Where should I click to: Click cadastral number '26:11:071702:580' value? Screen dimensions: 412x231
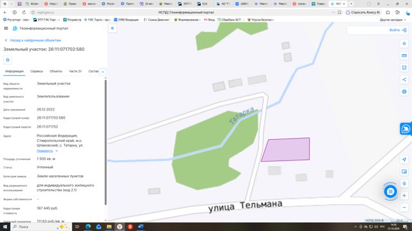tap(51, 118)
